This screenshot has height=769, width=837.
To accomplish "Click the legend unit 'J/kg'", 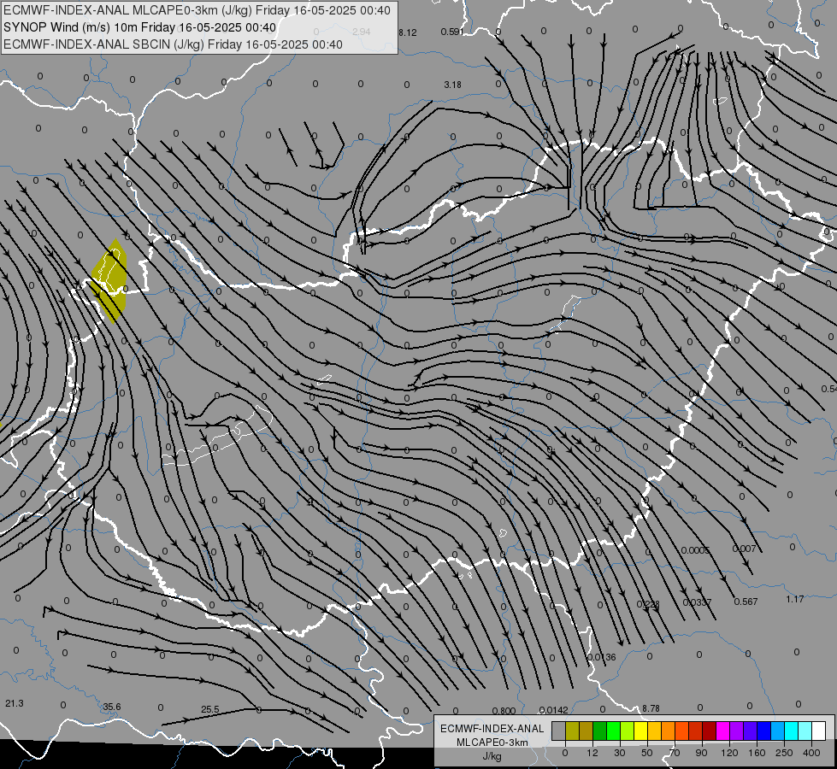I will 492,755.
